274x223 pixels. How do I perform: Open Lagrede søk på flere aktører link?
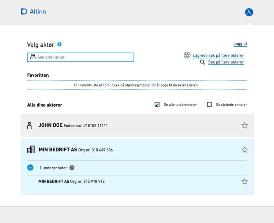tap(218, 55)
